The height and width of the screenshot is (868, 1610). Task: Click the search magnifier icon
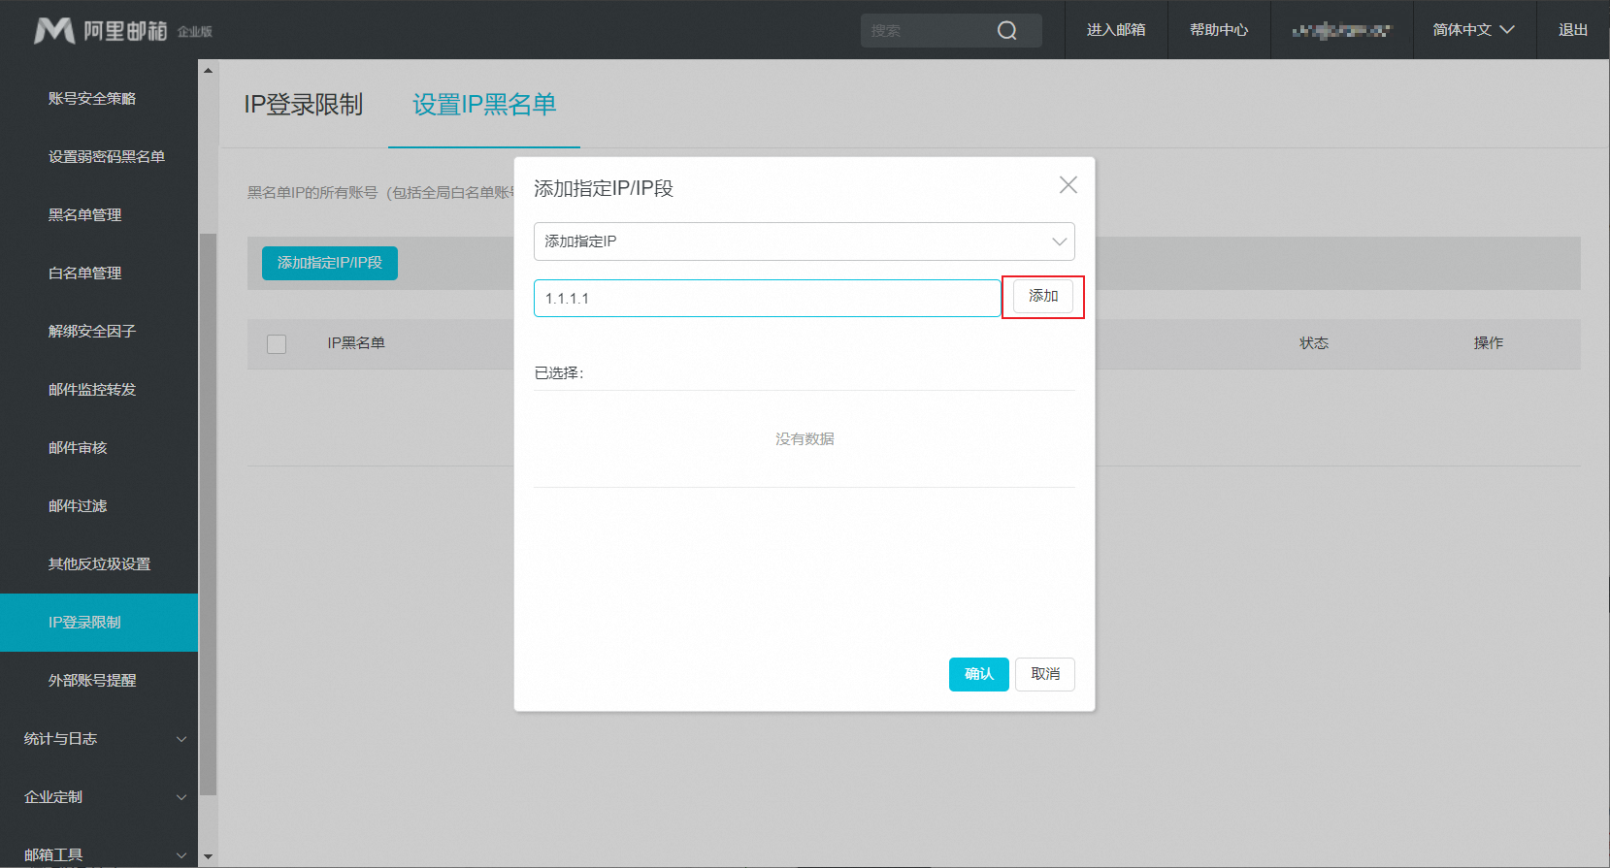pos(1007,31)
